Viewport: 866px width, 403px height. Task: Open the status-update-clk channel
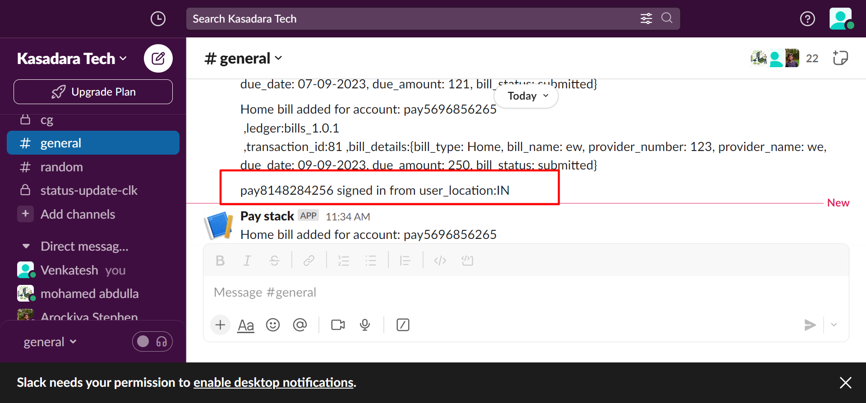click(89, 190)
